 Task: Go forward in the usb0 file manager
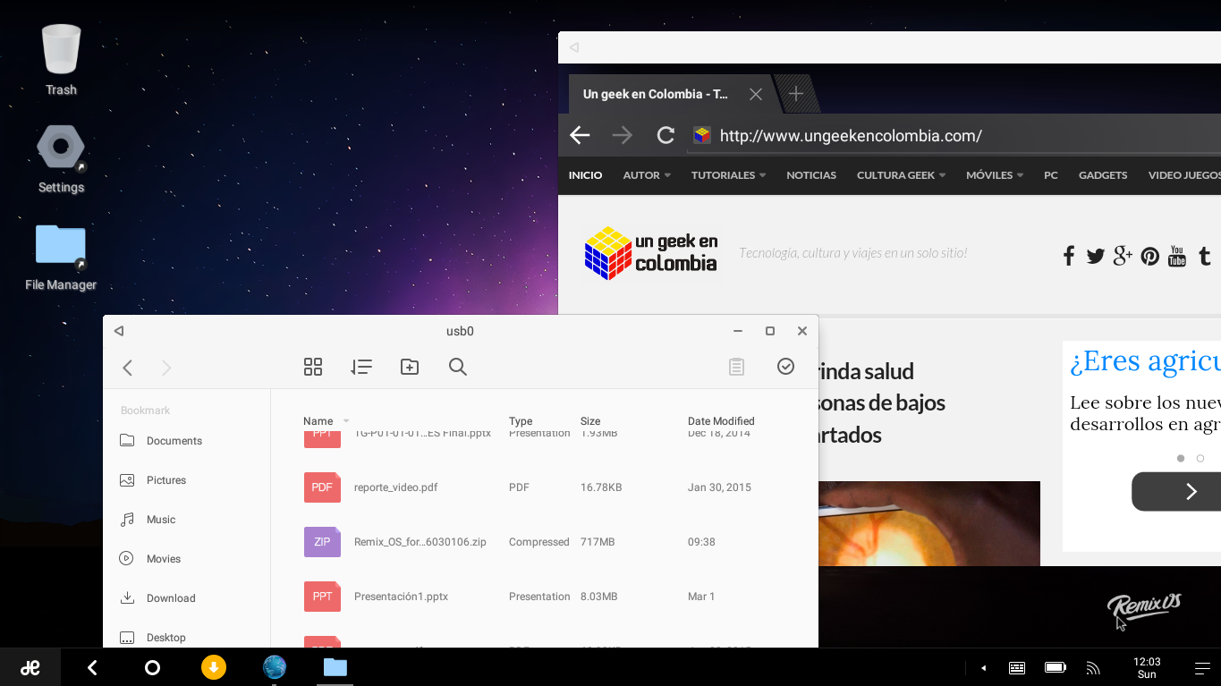pyautogui.click(x=166, y=368)
